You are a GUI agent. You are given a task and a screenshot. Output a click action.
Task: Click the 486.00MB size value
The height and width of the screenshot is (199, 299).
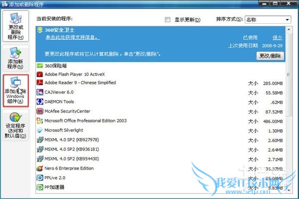273,121
